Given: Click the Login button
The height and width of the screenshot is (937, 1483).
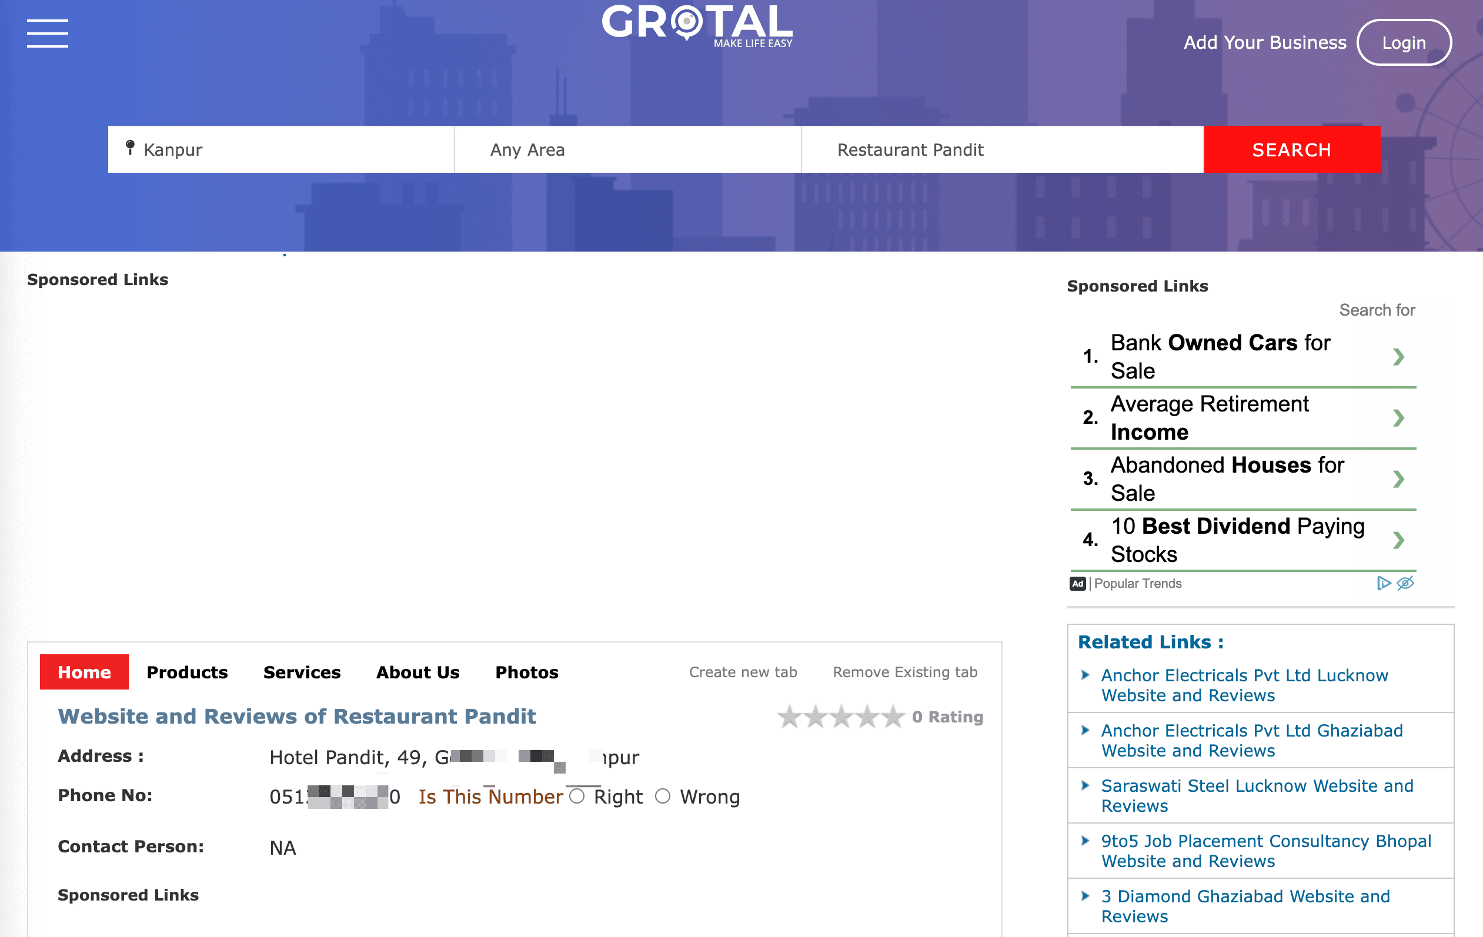Looking at the screenshot, I should 1404,42.
